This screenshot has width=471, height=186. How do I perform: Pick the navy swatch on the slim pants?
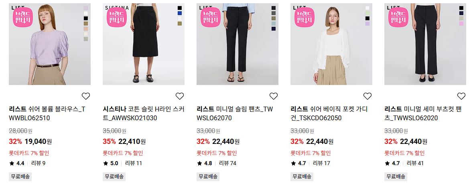[x=274, y=29]
